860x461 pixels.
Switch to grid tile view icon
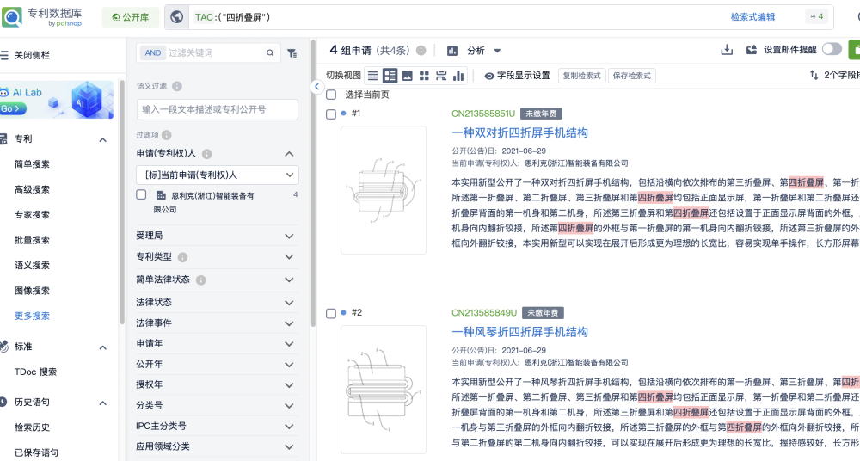[424, 76]
